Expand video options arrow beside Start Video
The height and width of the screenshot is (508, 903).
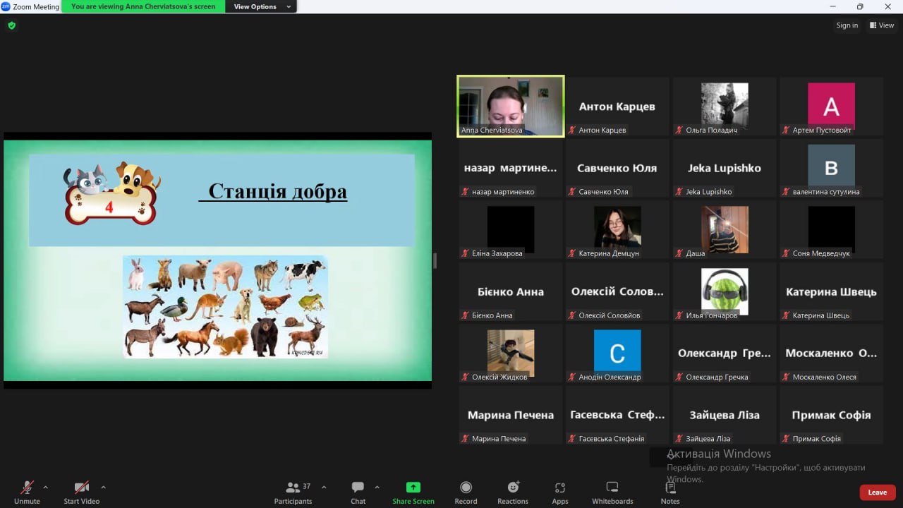(x=103, y=487)
